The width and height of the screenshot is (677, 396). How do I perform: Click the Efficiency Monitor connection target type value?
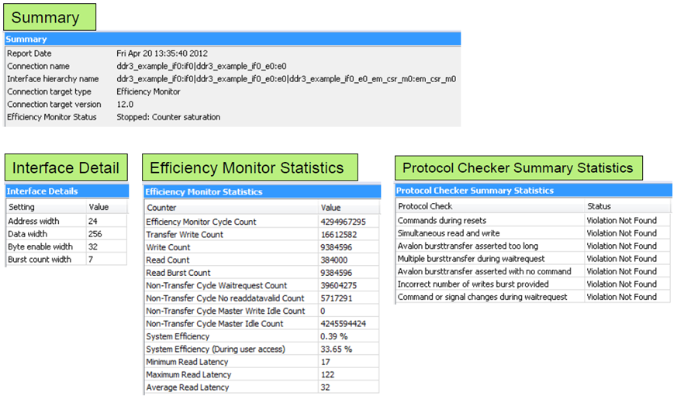point(149,92)
